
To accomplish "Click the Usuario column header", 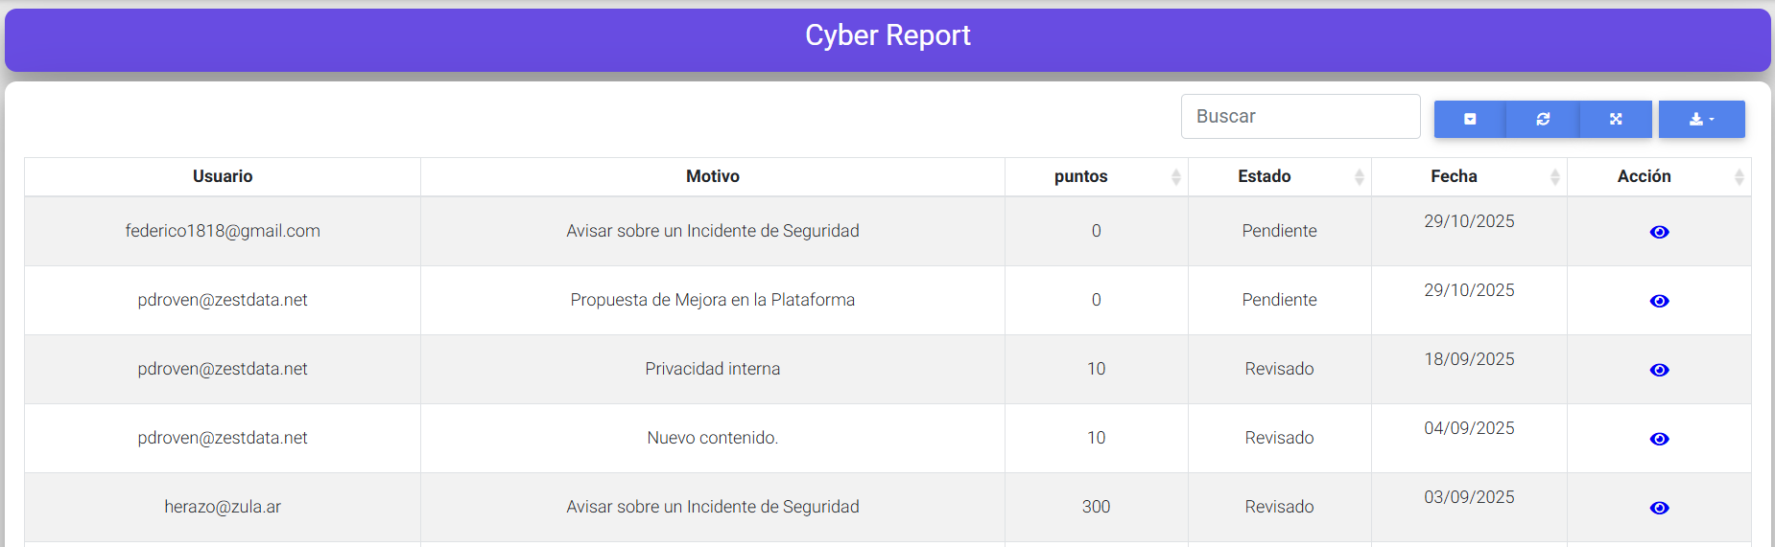I will [223, 176].
